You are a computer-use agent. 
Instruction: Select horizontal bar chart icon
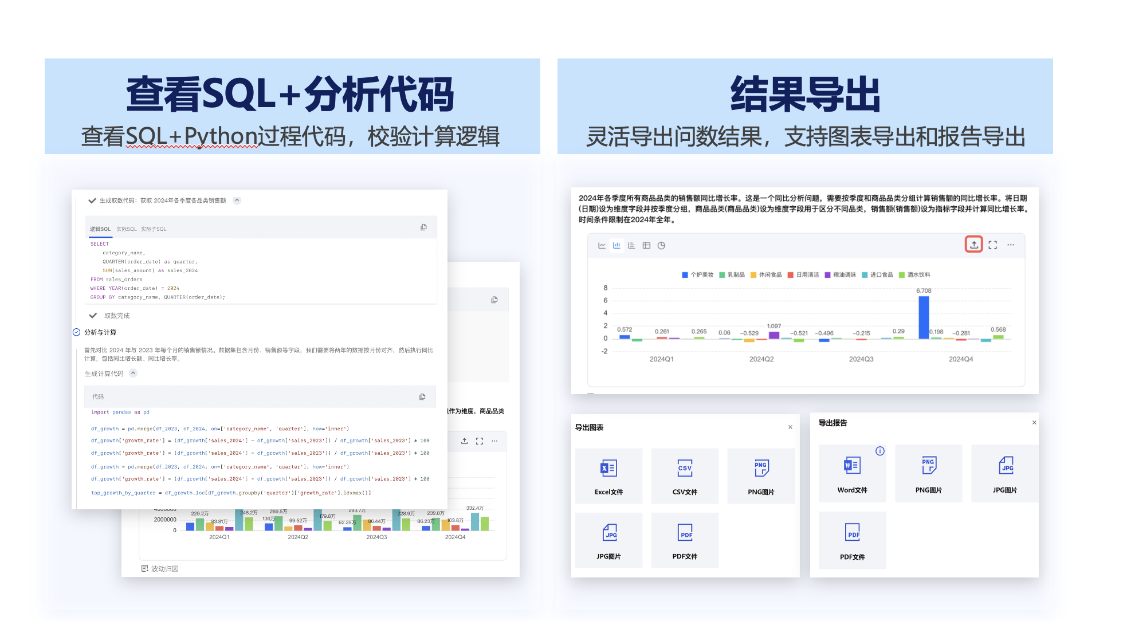tap(631, 245)
